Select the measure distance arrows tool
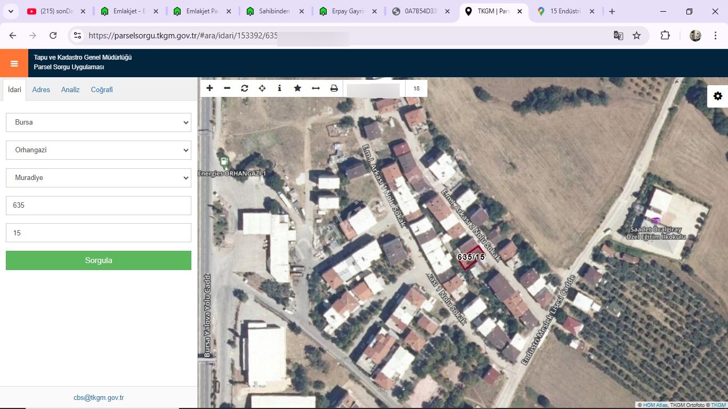This screenshot has width=728, height=409. (x=316, y=88)
